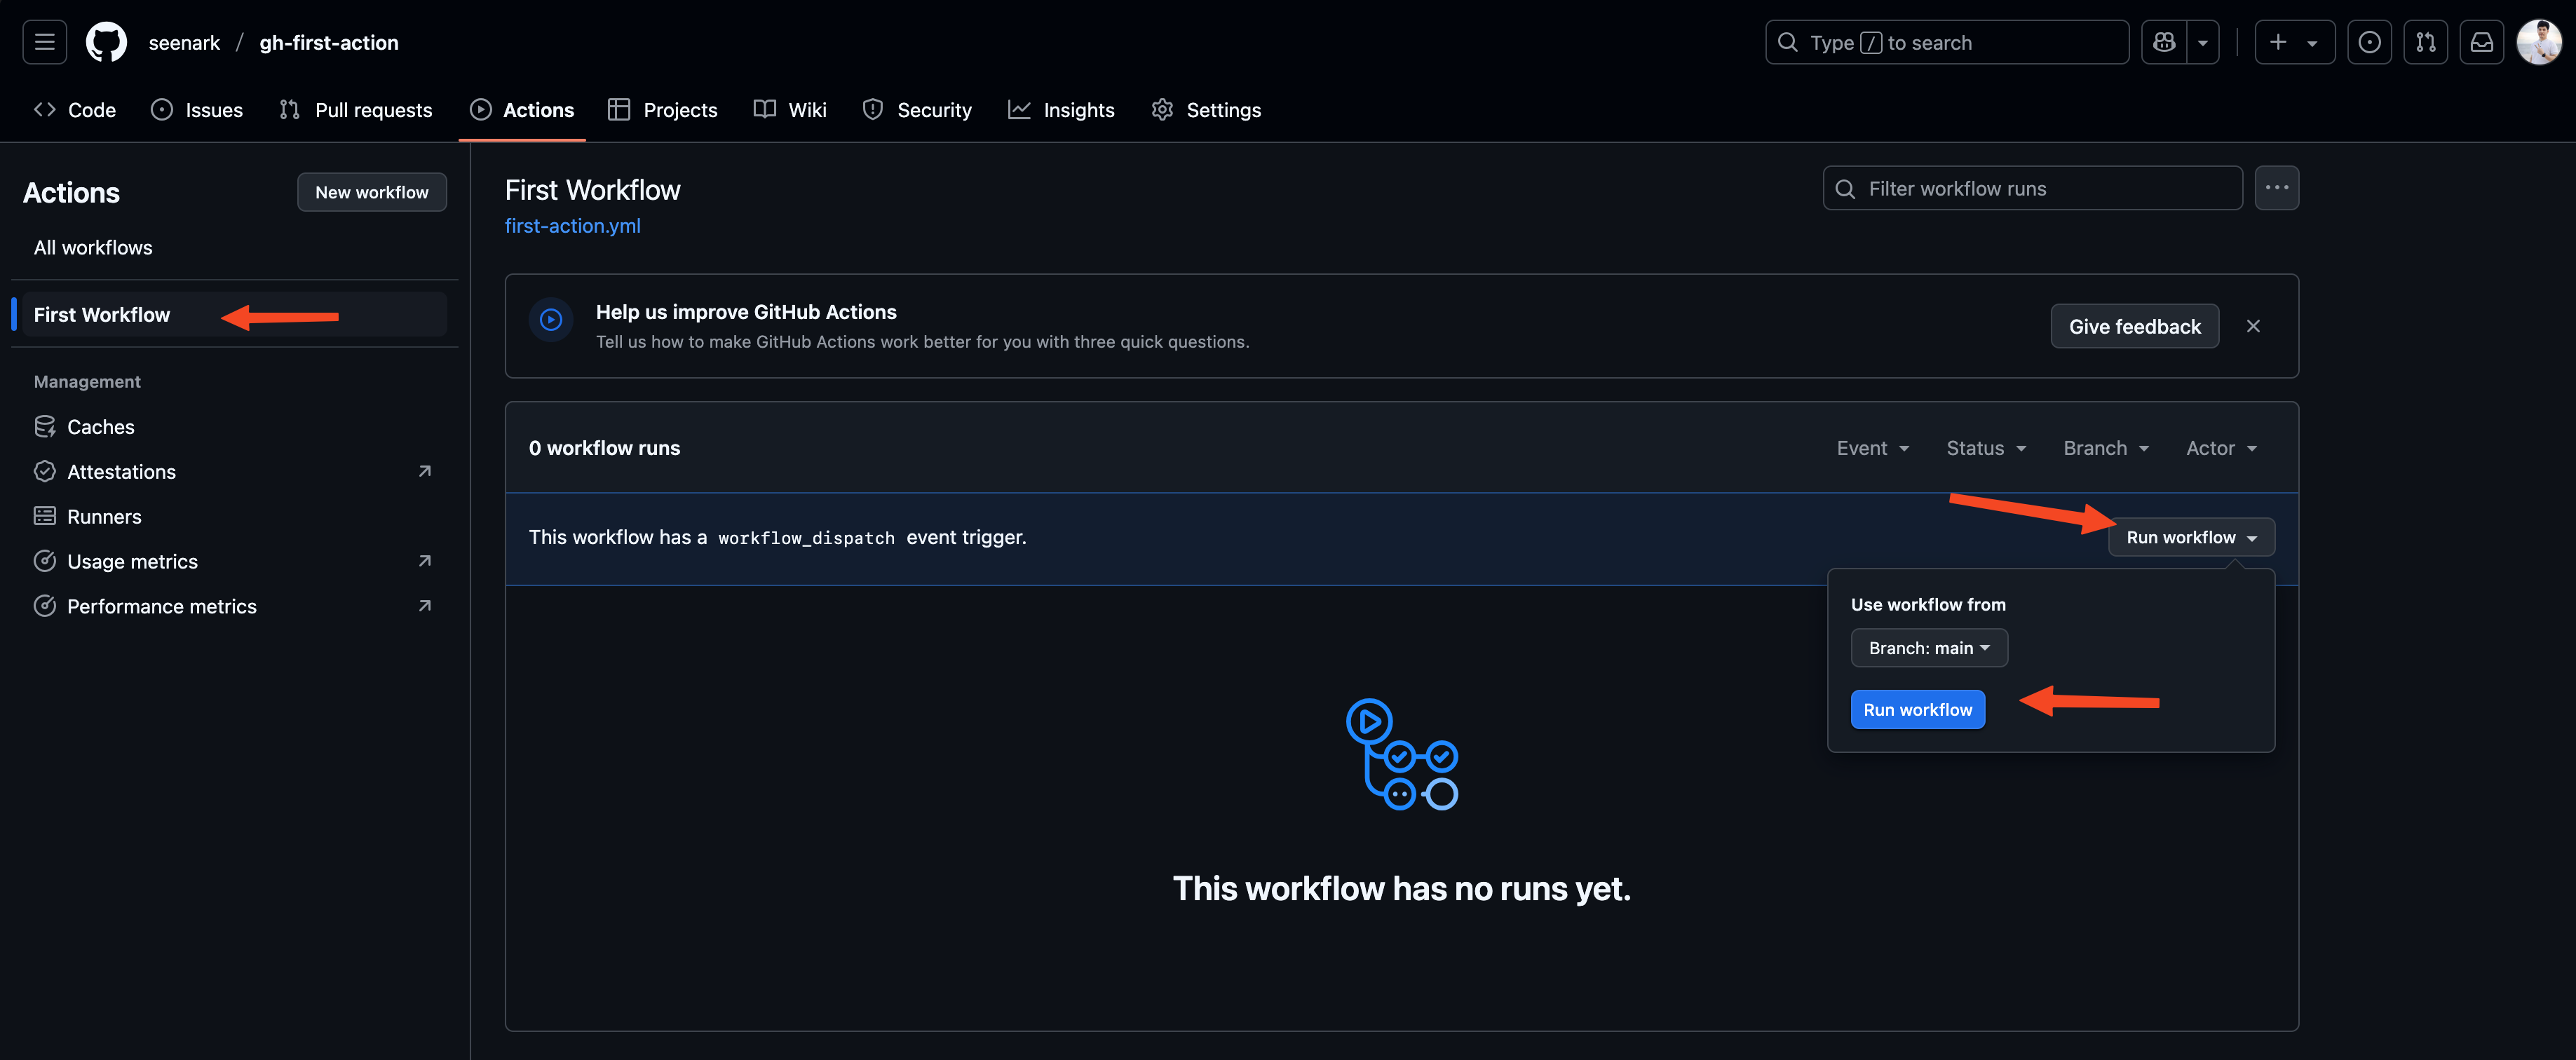The height and width of the screenshot is (1060, 2576).
Task: Open the issues icon in the header
Action: 2369,42
